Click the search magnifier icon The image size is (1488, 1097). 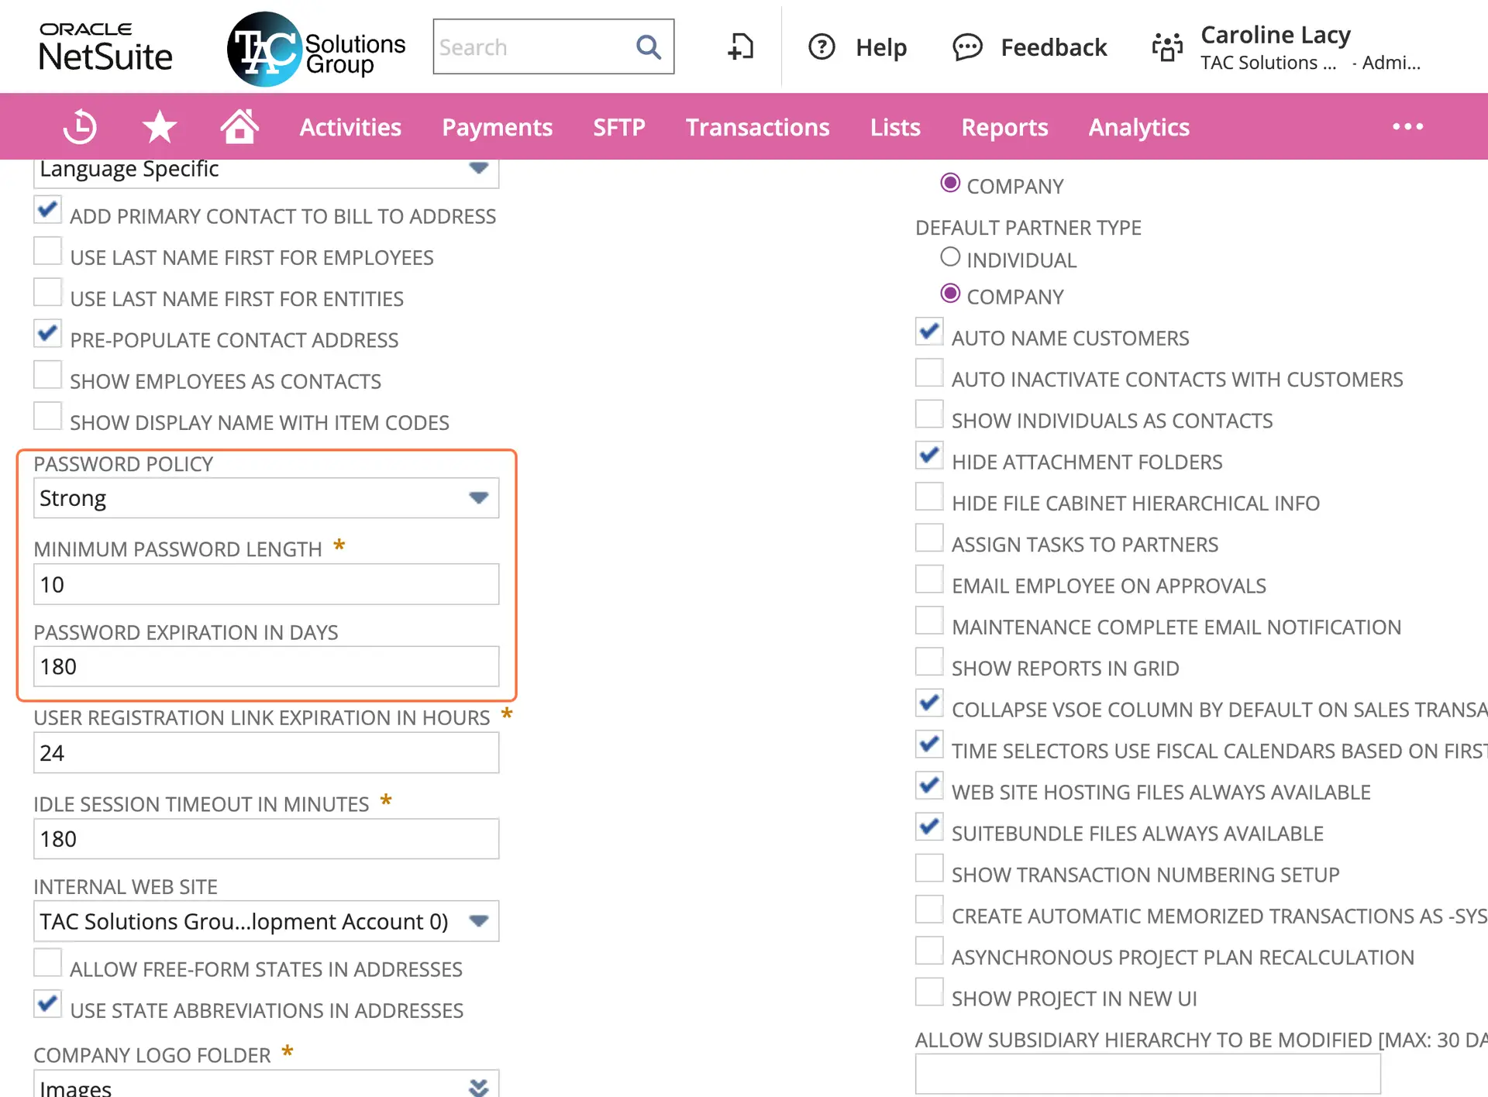(x=649, y=47)
